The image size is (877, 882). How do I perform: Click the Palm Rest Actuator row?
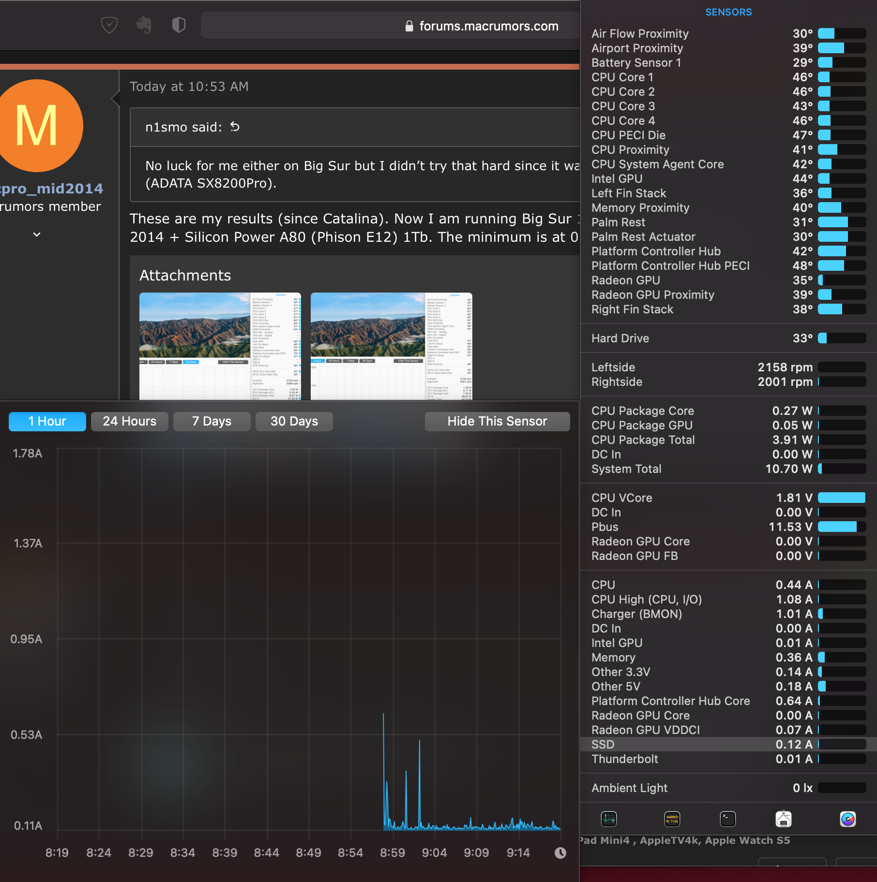click(x=728, y=236)
